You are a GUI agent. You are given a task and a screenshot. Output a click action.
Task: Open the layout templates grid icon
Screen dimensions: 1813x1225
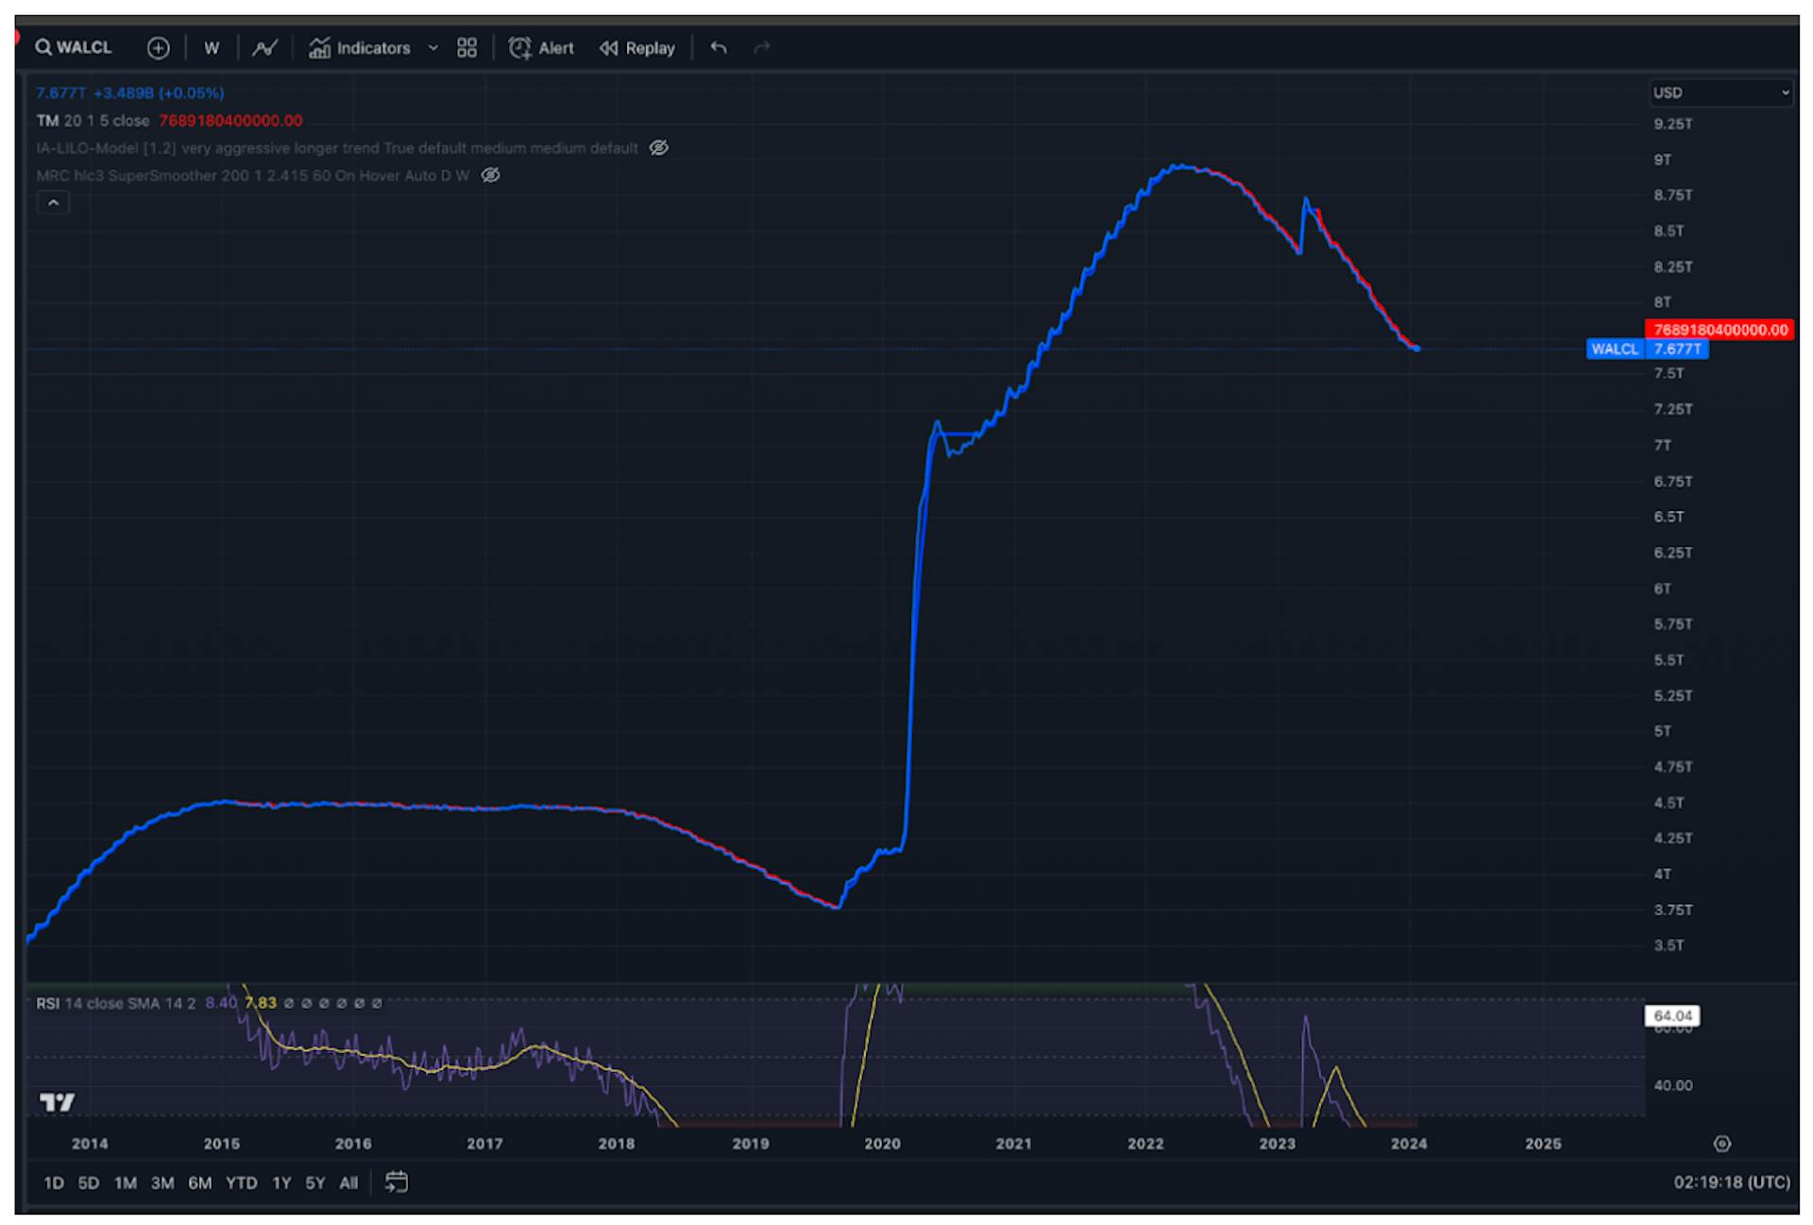pyautogui.click(x=466, y=48)
